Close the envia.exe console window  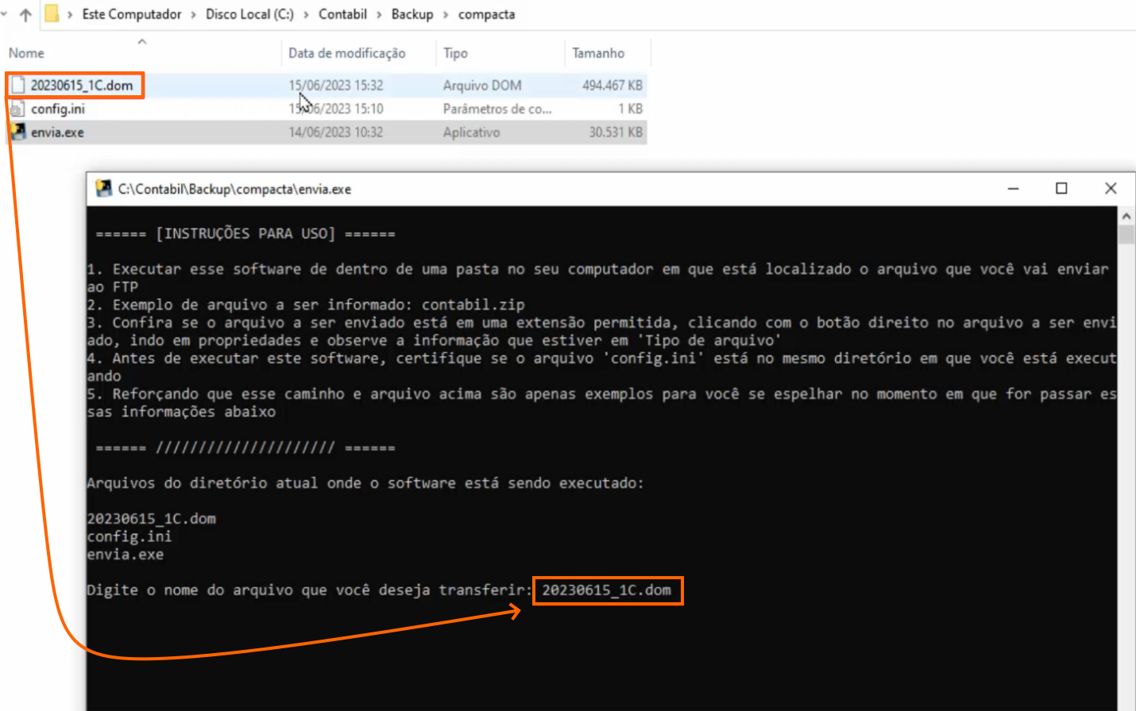(x=1111, y=188)
